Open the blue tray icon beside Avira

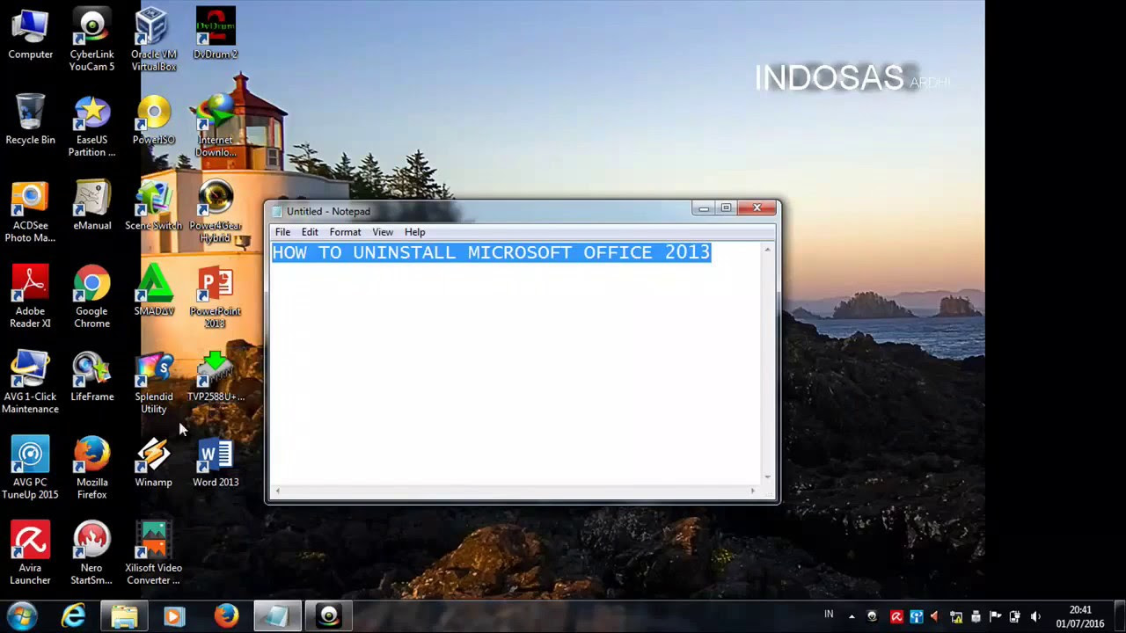pos(916,617)
